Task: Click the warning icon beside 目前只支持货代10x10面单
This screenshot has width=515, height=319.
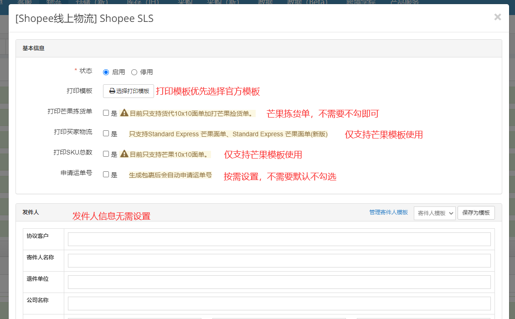Action: click(124, 113)
